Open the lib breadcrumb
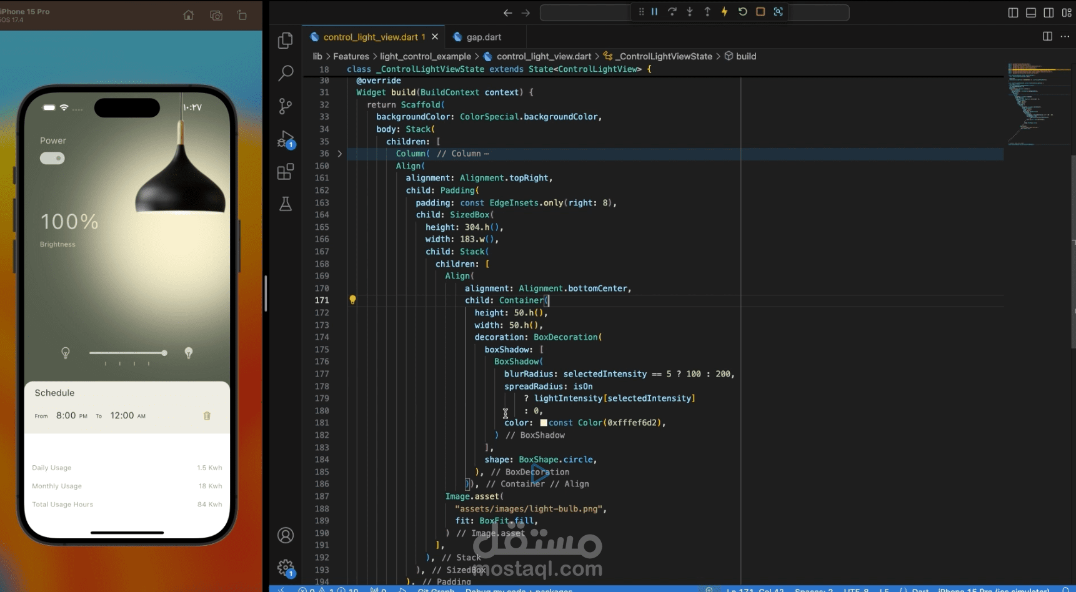The image size is (1076, 592). (317, 56)
